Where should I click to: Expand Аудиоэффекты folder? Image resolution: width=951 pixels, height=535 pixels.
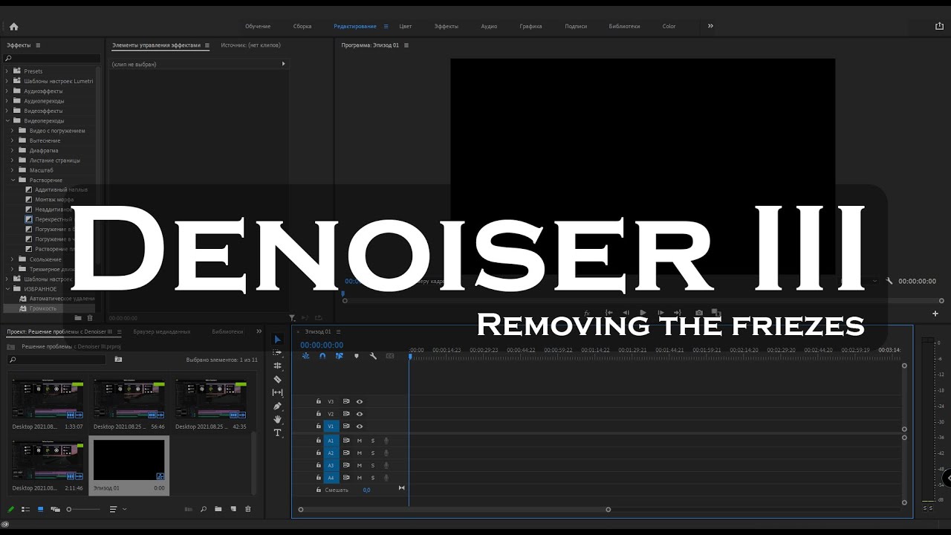tap(7, 91)
